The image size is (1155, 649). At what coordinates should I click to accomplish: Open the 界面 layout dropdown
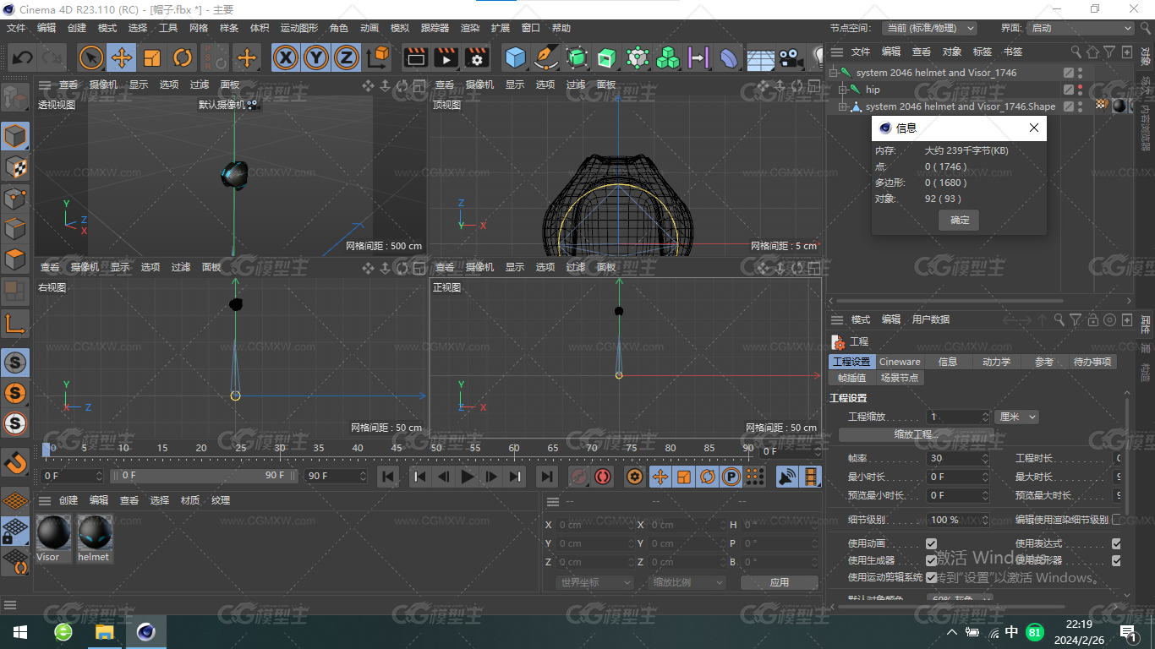(1081, 28)
